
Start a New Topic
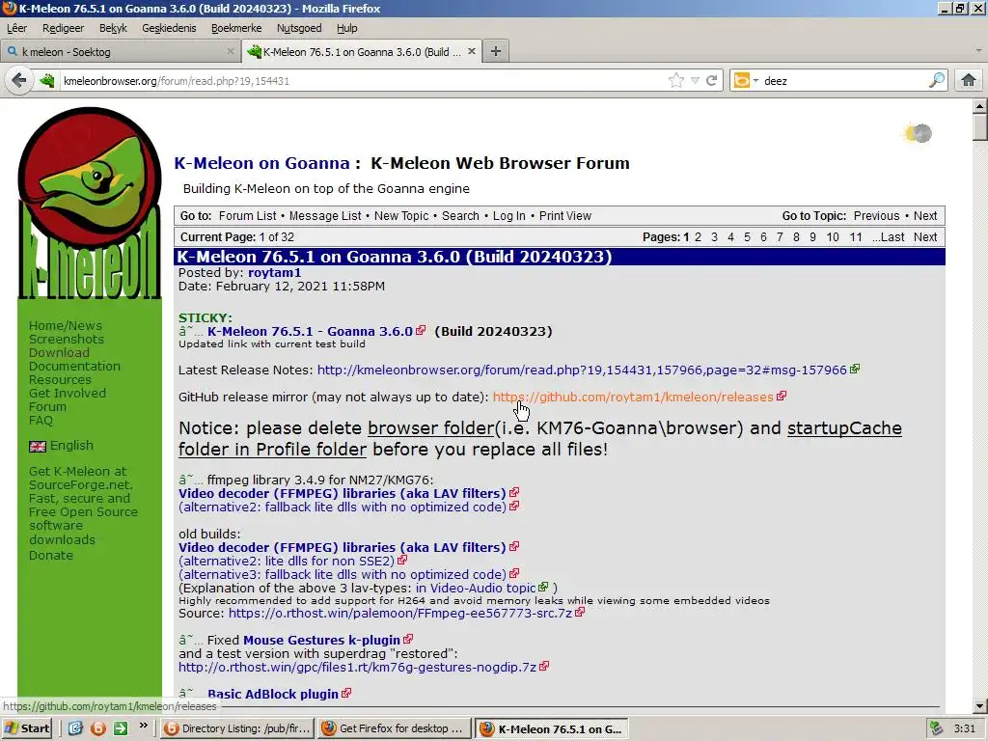(x=401, y=216)
